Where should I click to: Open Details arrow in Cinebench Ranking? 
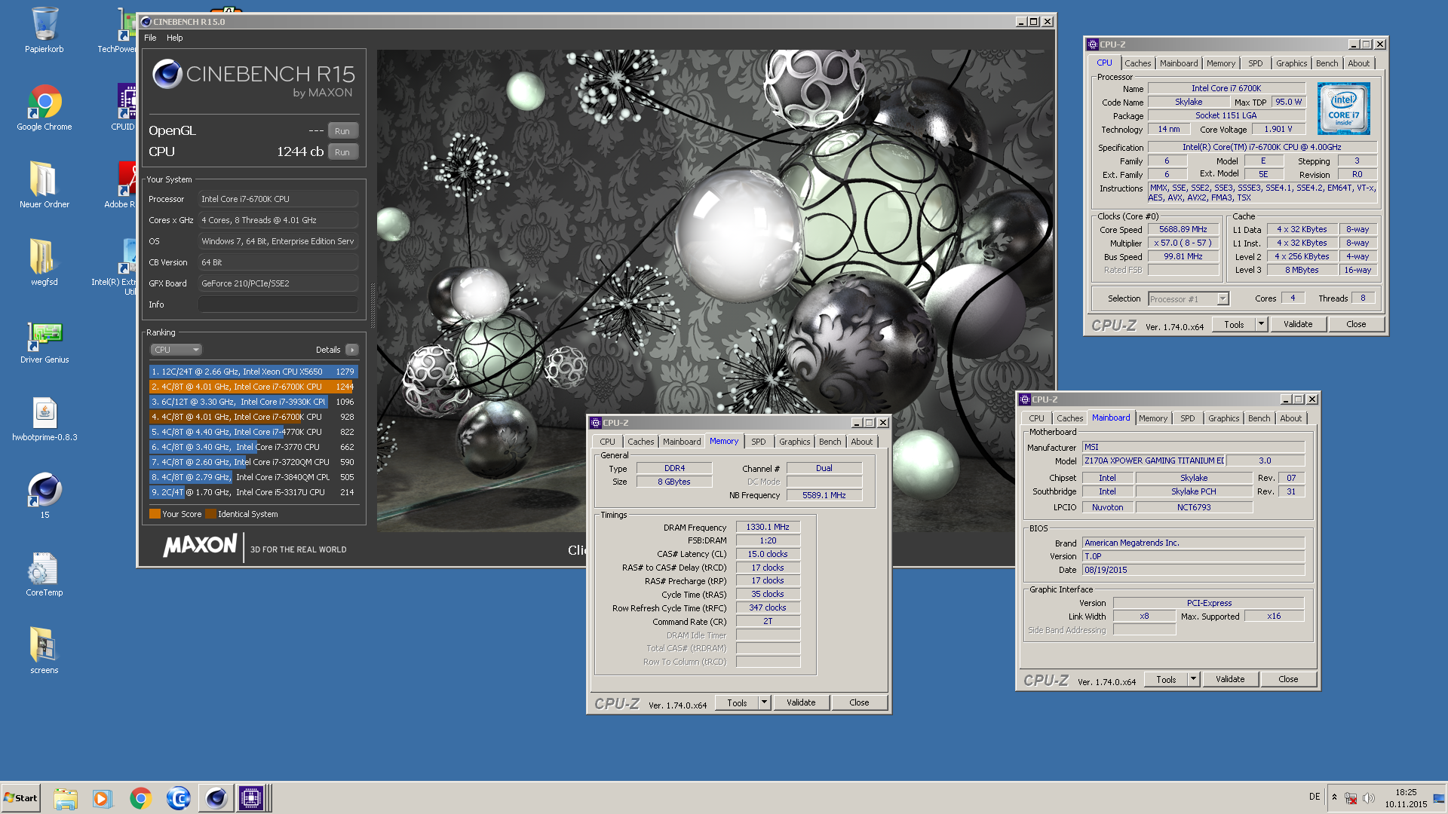(352, 350)
